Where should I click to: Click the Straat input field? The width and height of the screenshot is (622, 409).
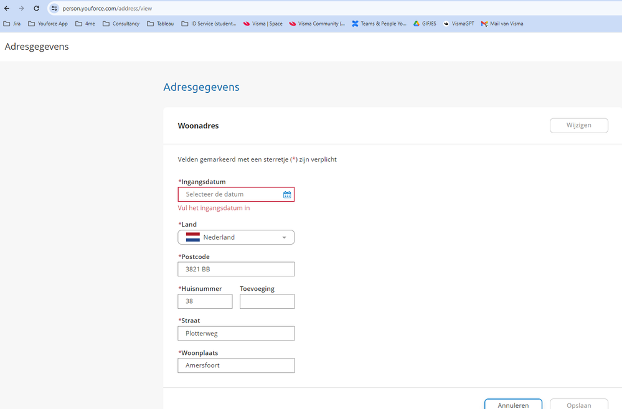tap(236, 333)
